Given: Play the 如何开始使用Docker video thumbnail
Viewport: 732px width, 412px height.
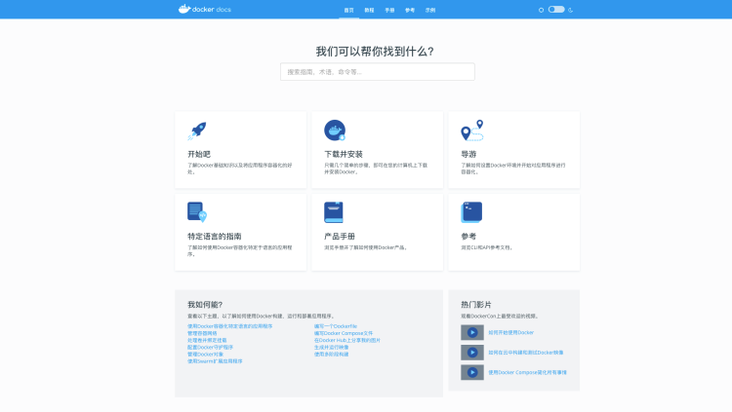Looking at the screenshot, I should coord(472,332).
